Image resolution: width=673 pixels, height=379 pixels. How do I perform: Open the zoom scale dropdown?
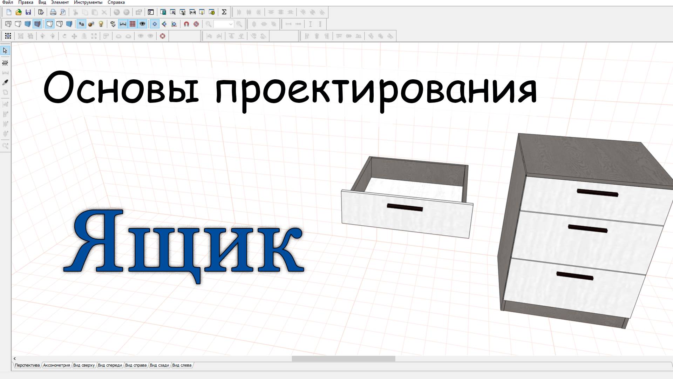click(231, 24)
